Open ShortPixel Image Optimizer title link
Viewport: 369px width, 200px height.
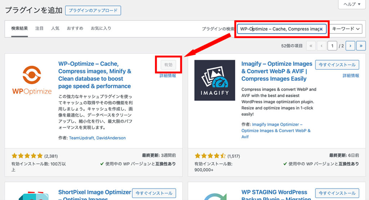95,195
